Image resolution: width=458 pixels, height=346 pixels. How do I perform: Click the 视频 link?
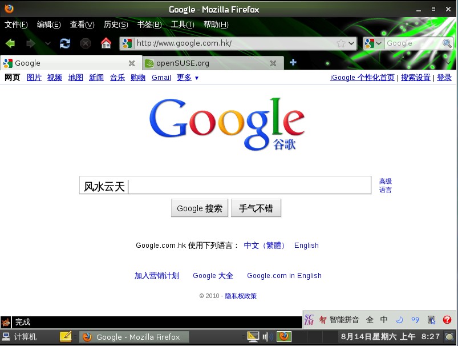click(x=55, y=78)
